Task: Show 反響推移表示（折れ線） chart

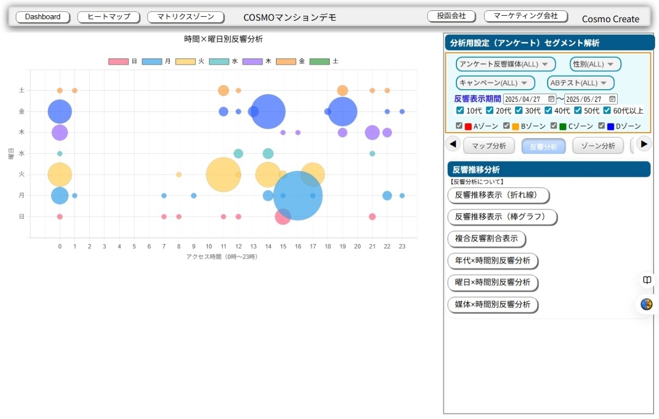Action: click(x=498, y=195)
